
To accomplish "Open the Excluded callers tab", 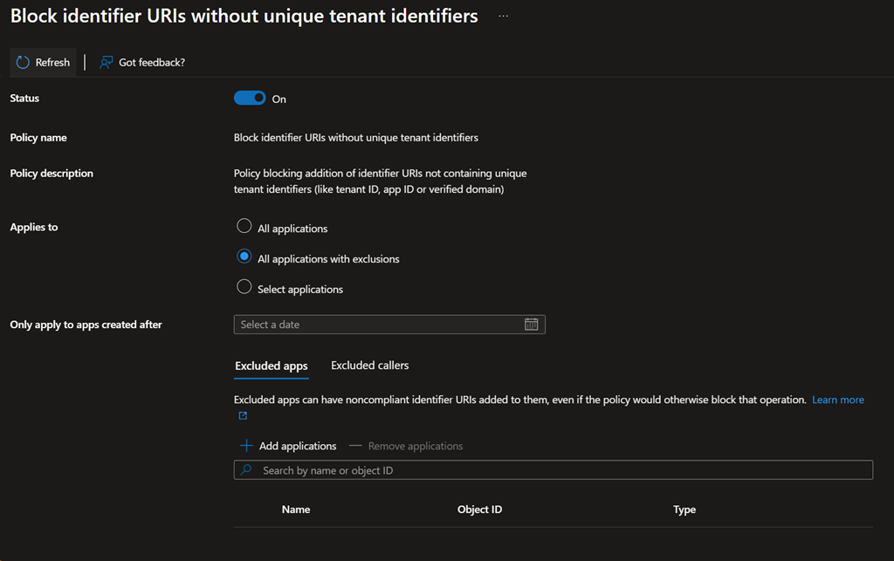I will [x=369, y=366].
